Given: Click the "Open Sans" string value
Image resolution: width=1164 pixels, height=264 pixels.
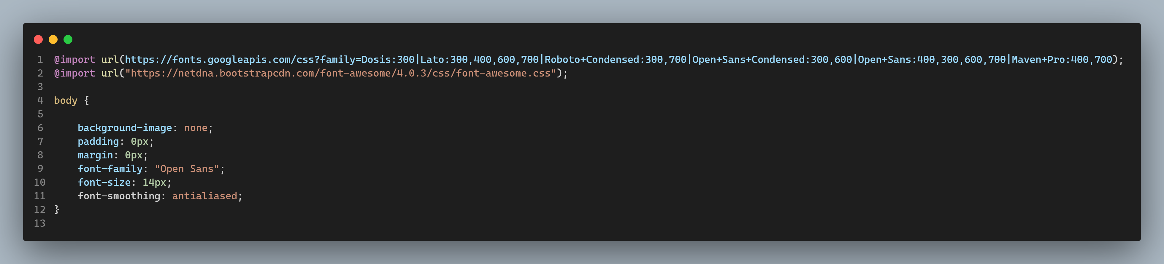Looking at the screenshot, I should pyautogui.click(x=187, y=168).
